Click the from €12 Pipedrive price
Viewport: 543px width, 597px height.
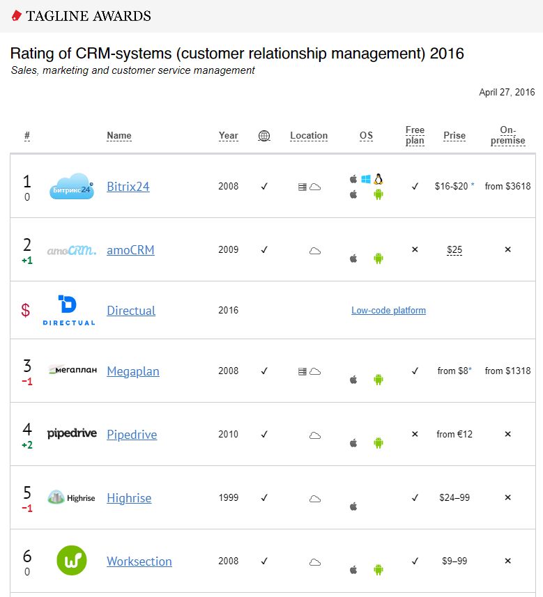click(x=454, y=434)
